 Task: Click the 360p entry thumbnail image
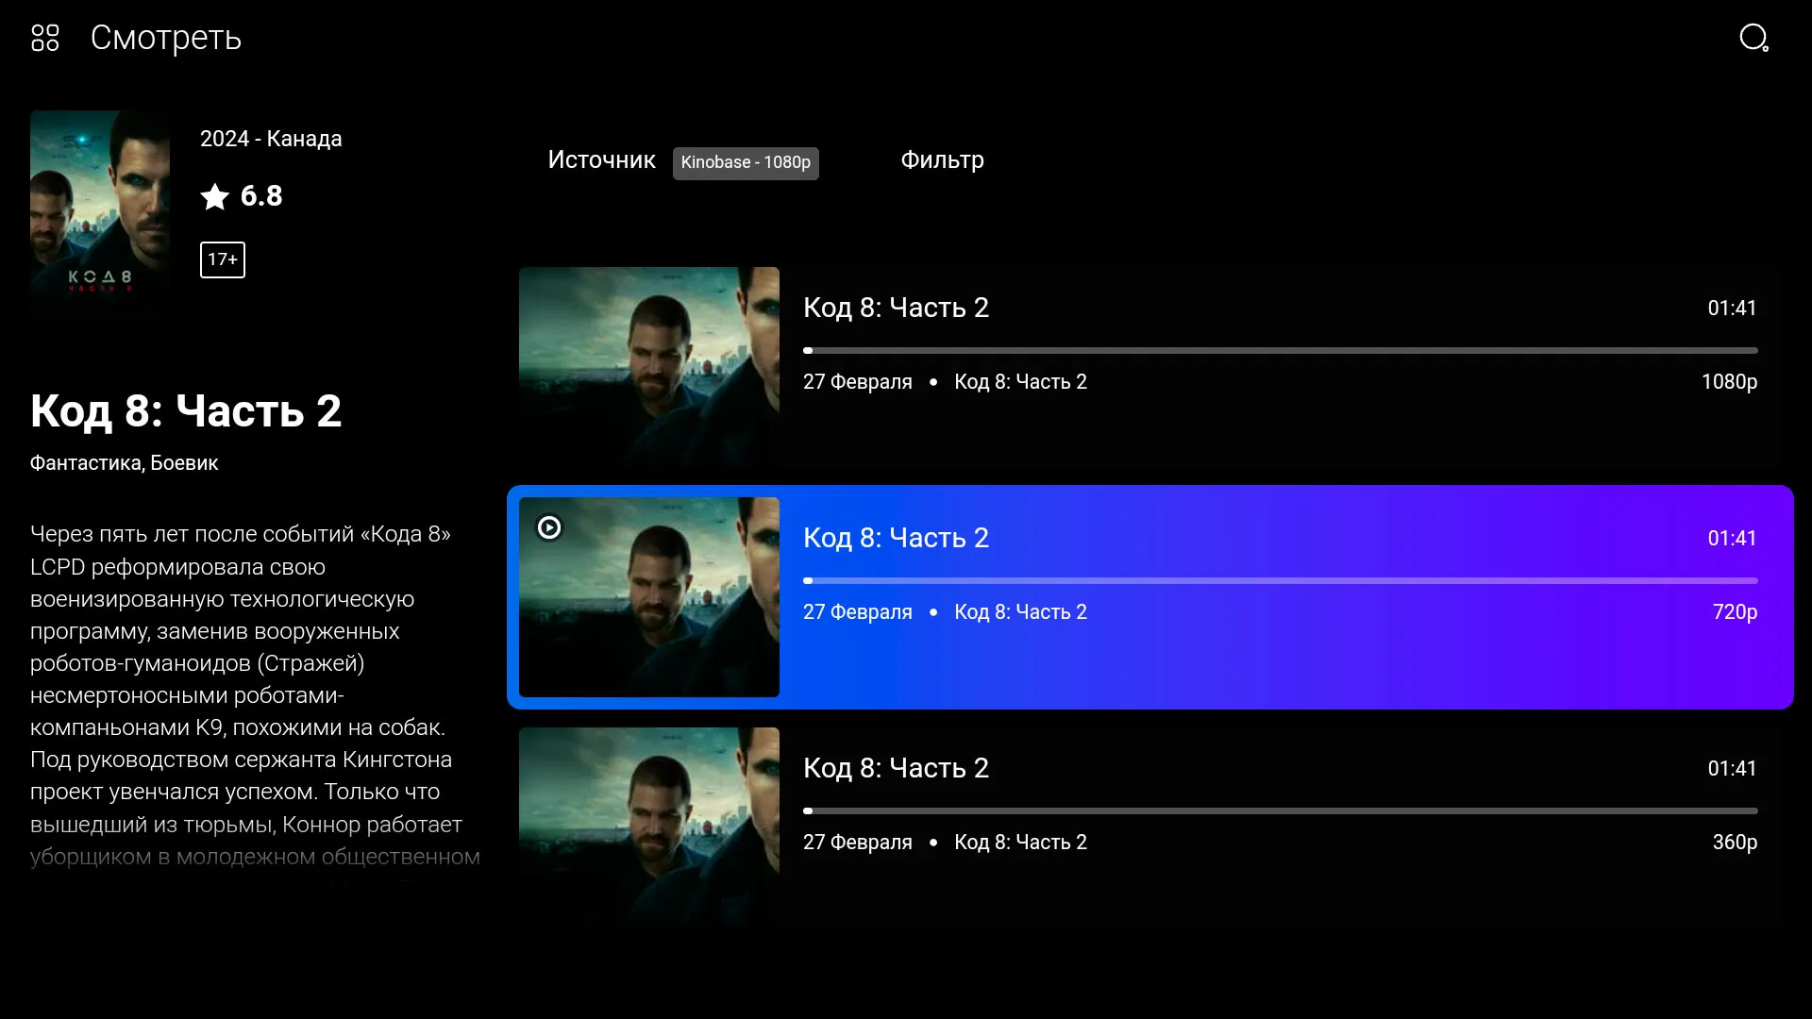(x=649, y=827)
